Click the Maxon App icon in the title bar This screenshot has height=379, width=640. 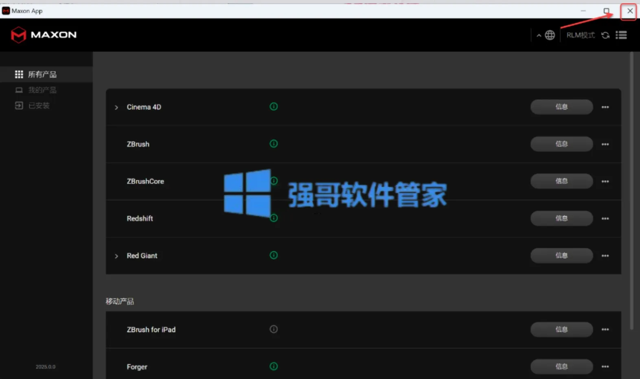(x=6, y=11)
